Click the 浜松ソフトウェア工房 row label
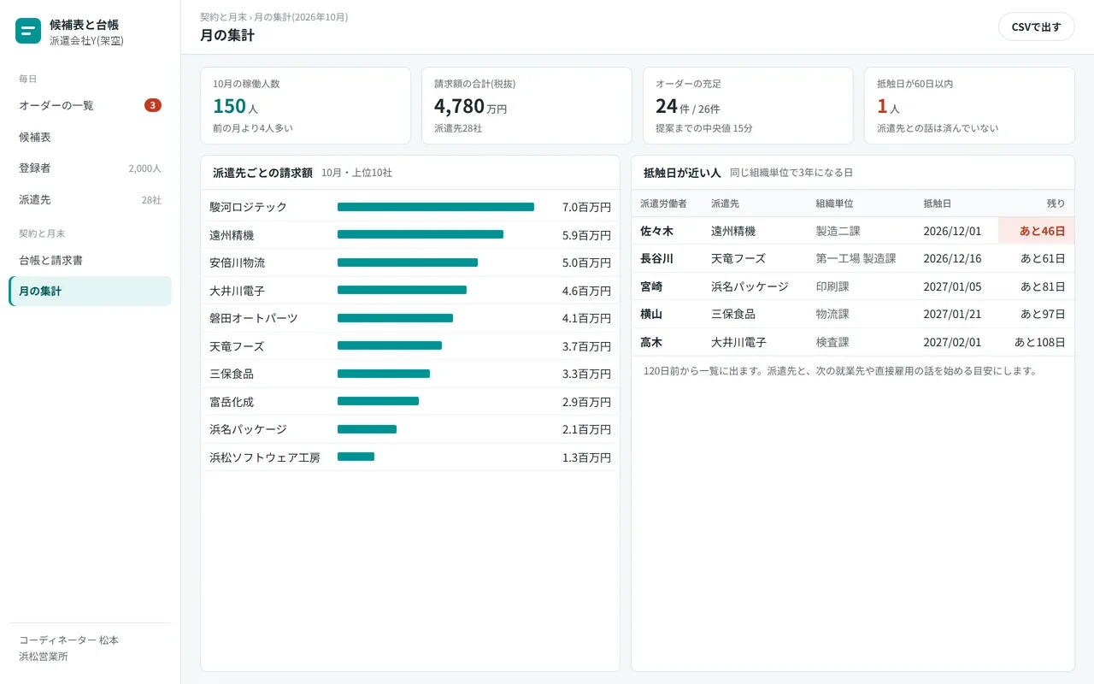This screenshot has height=684, width=1094. click(x=265, y=457)
